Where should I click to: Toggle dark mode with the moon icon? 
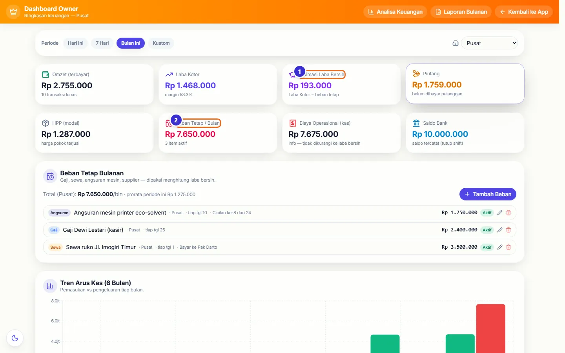[x=15, y=338]
